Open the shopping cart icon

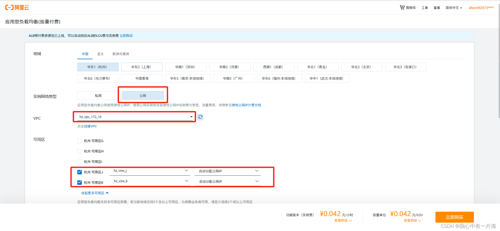click(402, 7)
